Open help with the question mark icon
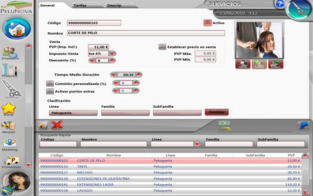The image size is (313, 196). pyautogui.click(x=280, y=4)
